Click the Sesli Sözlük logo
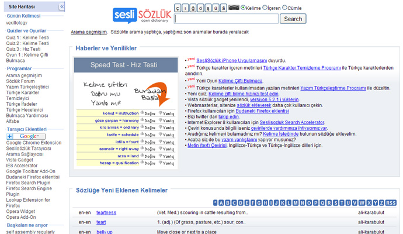This screenshot has height=234, width=403. tap(142, 15)
